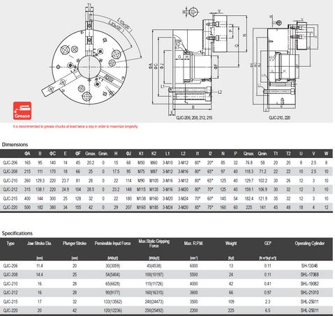Click the 'Max. R.P.M.' column header
This screenshot has height=316, width=335.
tap(193, 244)
